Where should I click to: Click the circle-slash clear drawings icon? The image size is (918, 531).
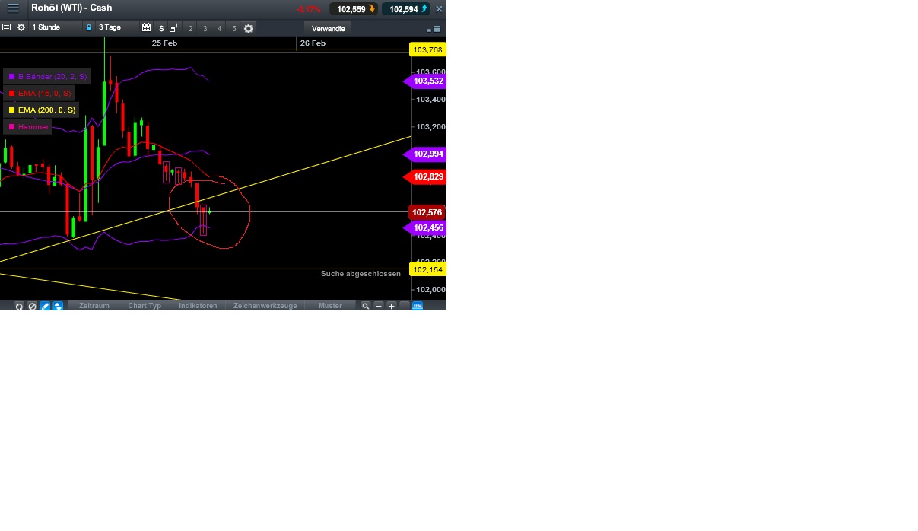click(32, 306)
